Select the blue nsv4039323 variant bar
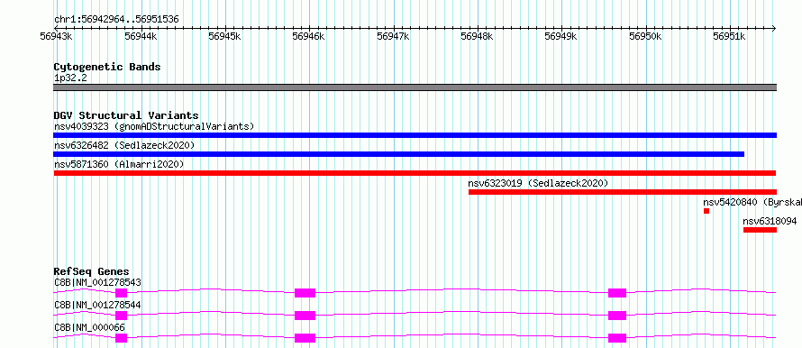The height and width of the screenshot is (348, 802). coord(415,135)
